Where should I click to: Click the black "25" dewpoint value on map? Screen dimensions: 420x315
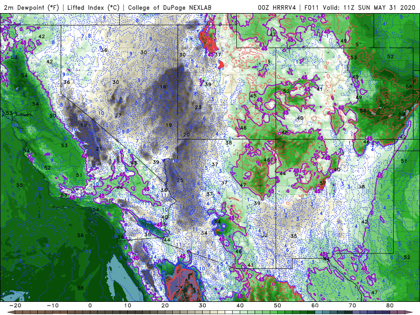coord(180,180)
